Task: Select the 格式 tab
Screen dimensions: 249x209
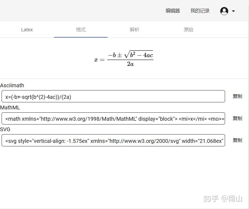Action: 80,30
